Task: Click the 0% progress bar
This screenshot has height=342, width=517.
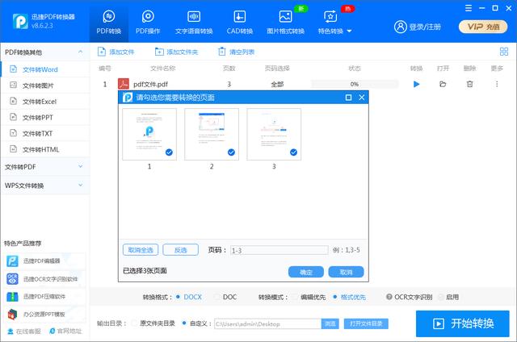Action: coord(355,84)
